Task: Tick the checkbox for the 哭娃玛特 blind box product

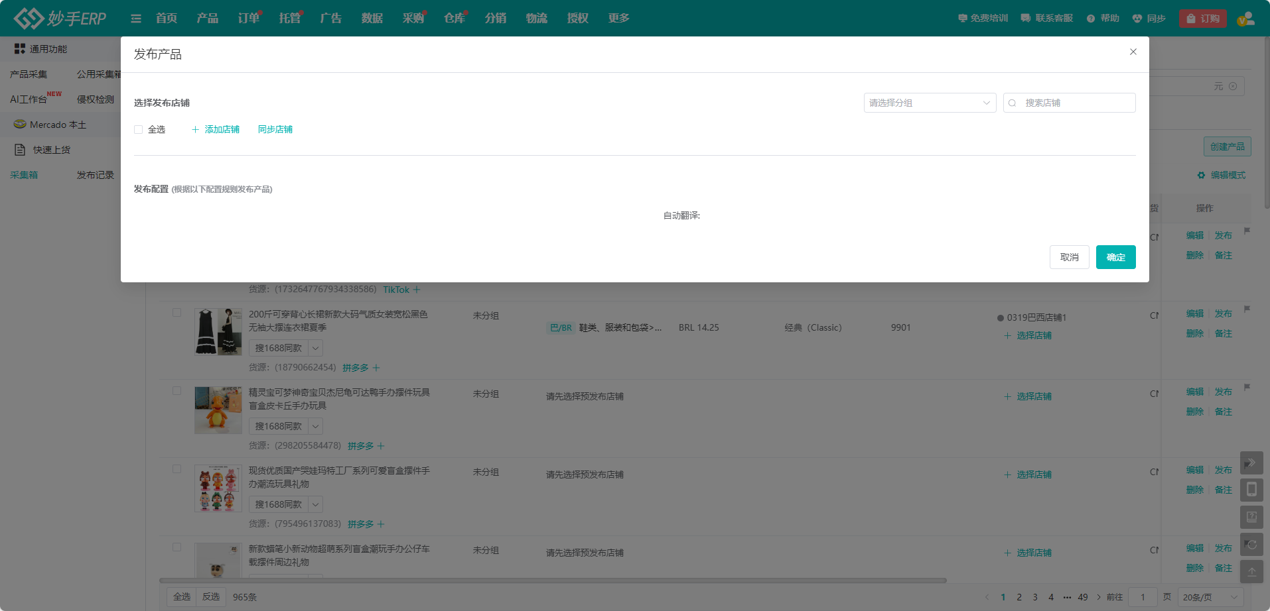Action: tap(176, 469)
